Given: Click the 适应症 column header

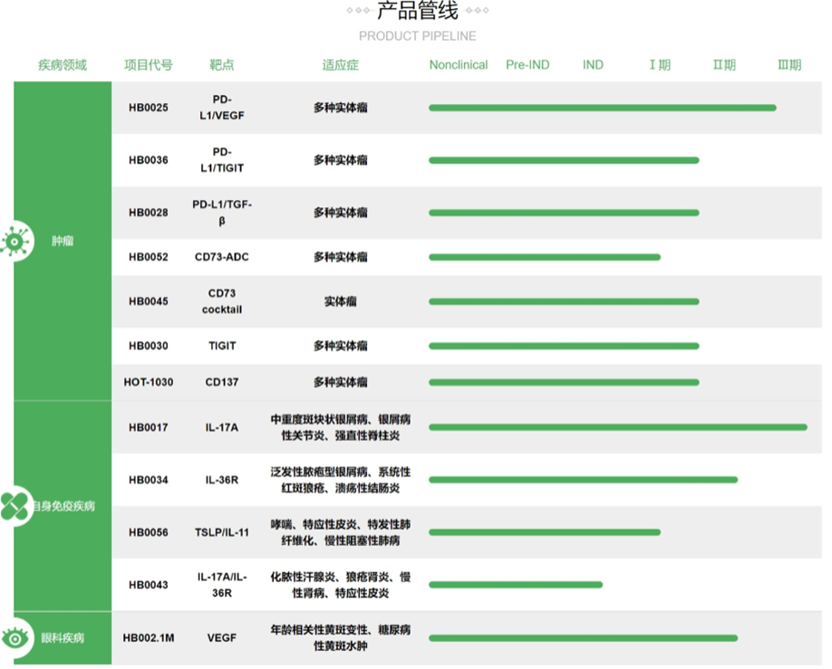Looking at the screenshot, I should coord(341,65).
